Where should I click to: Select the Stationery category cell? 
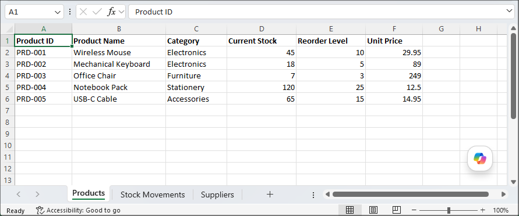coord(196,88)
